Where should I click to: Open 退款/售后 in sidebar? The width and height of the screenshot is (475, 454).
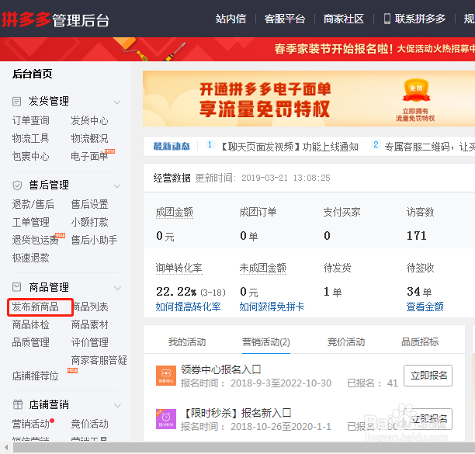coord(33,204)
